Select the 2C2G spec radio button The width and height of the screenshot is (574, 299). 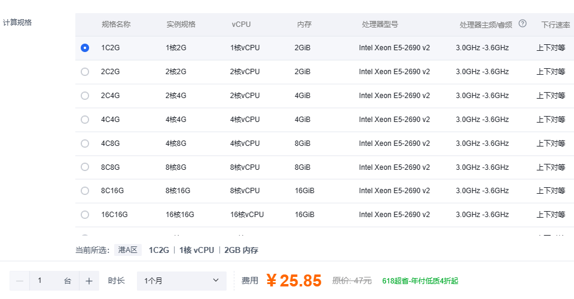85,72
